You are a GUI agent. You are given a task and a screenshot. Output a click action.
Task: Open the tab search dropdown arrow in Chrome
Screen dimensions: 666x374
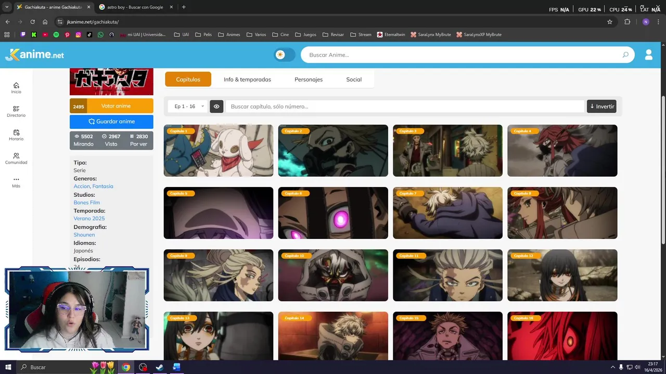coord(7,7)
